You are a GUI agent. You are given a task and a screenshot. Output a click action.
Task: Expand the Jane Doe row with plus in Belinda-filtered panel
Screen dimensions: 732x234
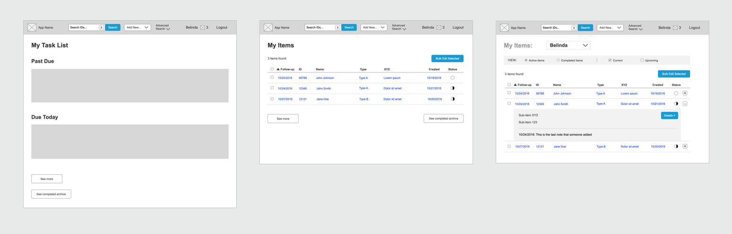(x=685, y=146)
